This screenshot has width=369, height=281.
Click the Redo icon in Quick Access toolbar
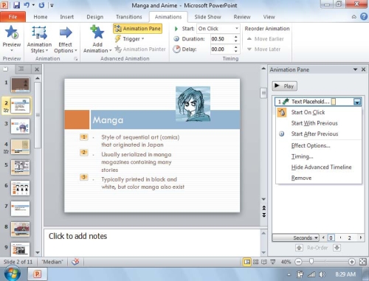(x=42, y=5)
